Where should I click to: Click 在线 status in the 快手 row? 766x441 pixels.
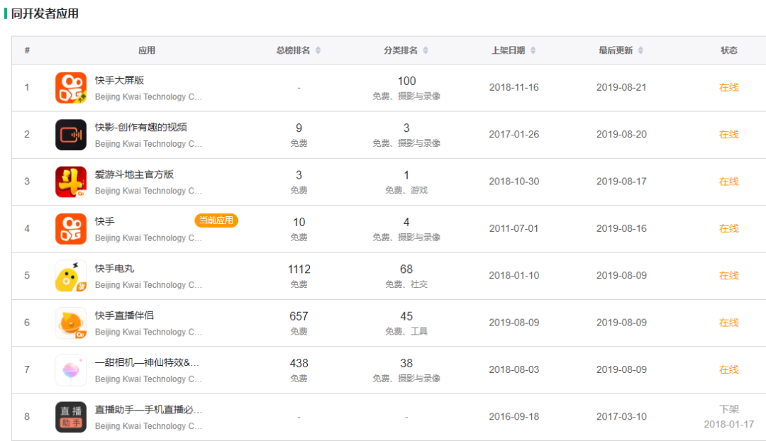(x=729, y=228)
